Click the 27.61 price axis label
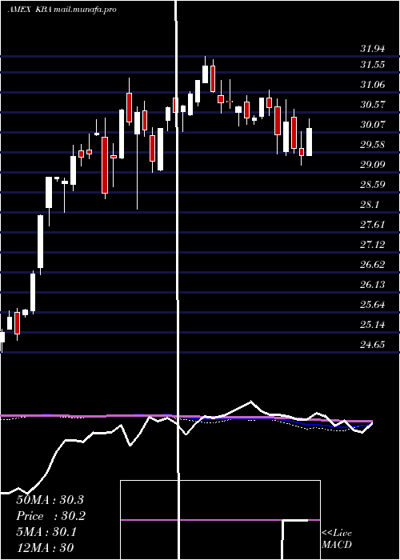Viewport: 400px width, 560px height. pos(372,225)
